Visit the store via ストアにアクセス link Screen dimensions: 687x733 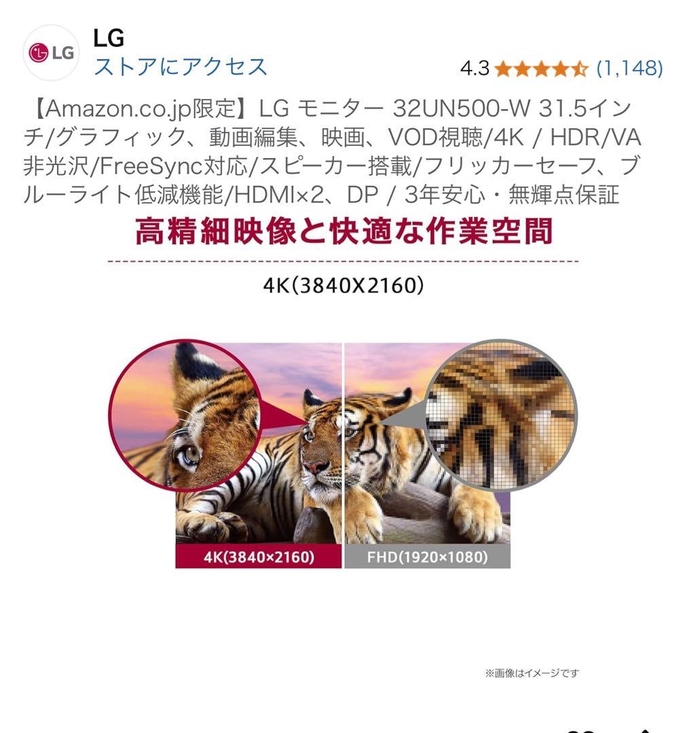pyautogui.click(x=181, y=67)
